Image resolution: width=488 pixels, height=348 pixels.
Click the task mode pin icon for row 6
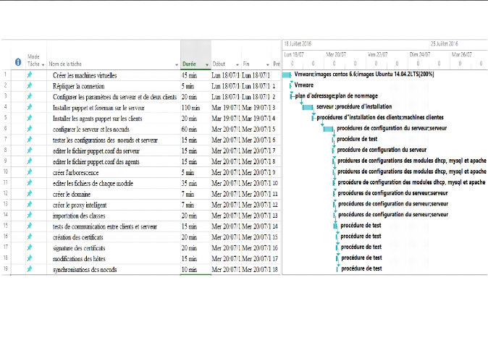pyautogui.click(x=30, y=129)
